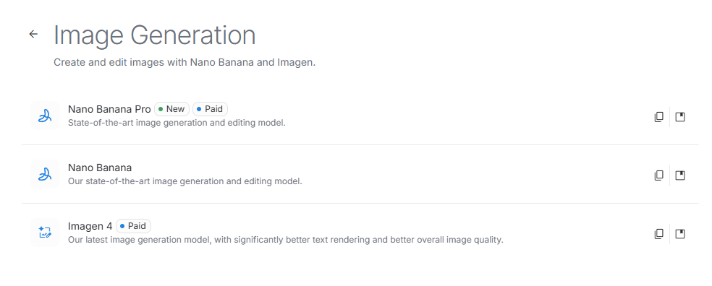Click the Nano Banana description line

point(185,181)
